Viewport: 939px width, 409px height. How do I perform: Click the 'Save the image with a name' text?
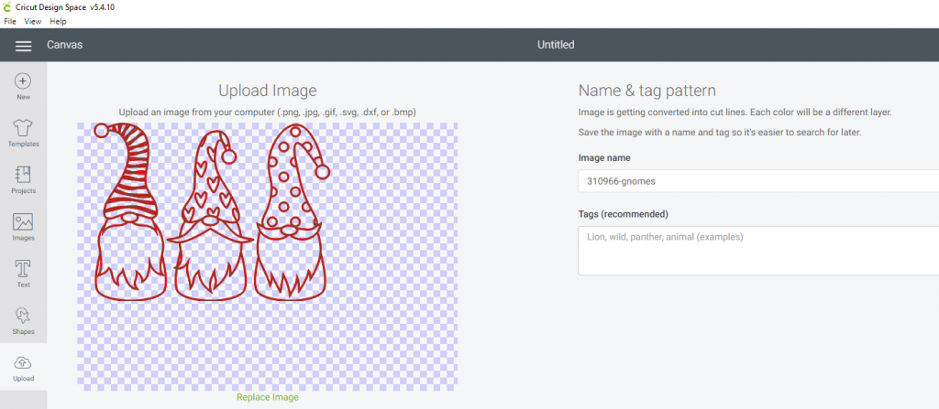pyautogui.click(x=720, y=132)
